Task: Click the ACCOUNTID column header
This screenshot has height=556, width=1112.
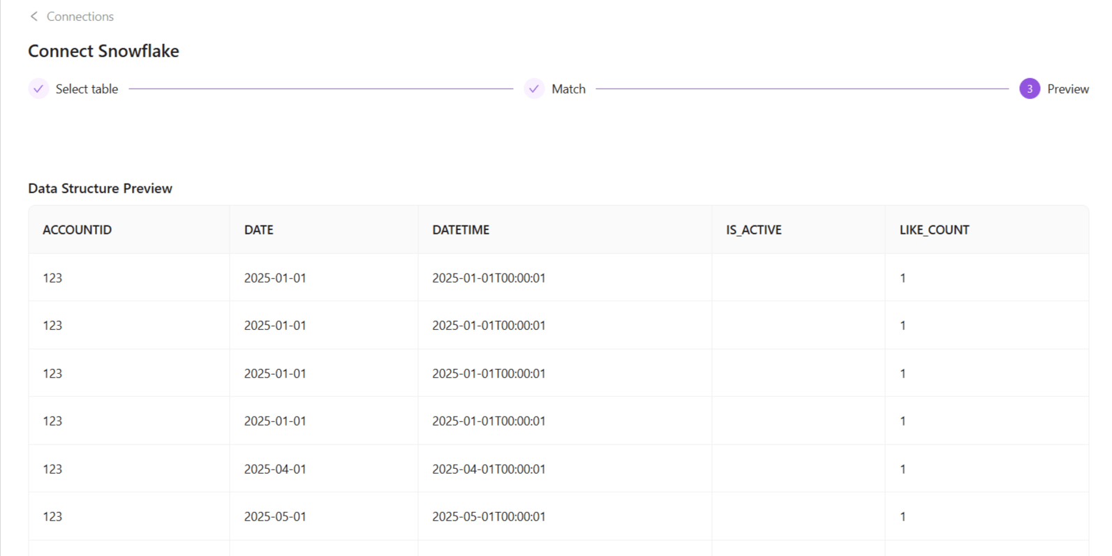Action: 77,230
